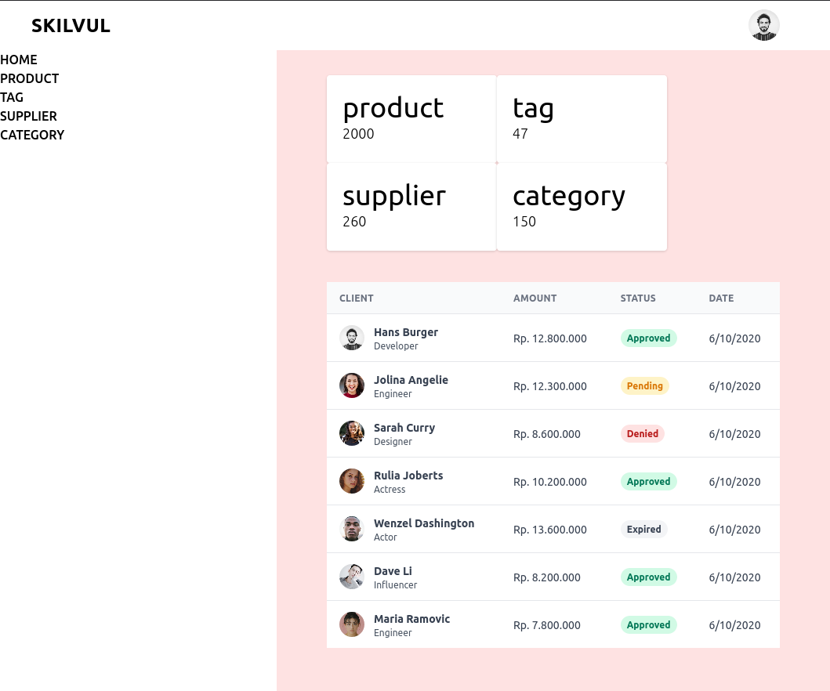Image resolution: width=830 pixels, height=691 pixels.
Task: Open the SUPPLIER sidebar link
Action: tap(29, 116)
